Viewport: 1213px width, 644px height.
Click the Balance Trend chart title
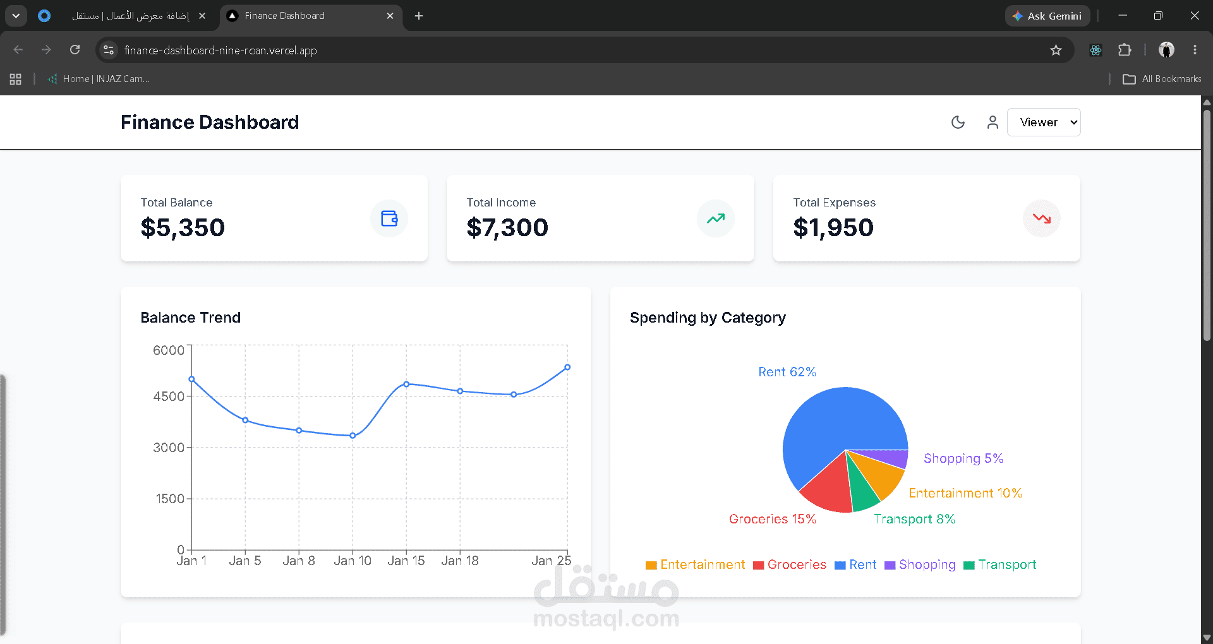click(190, 318)
